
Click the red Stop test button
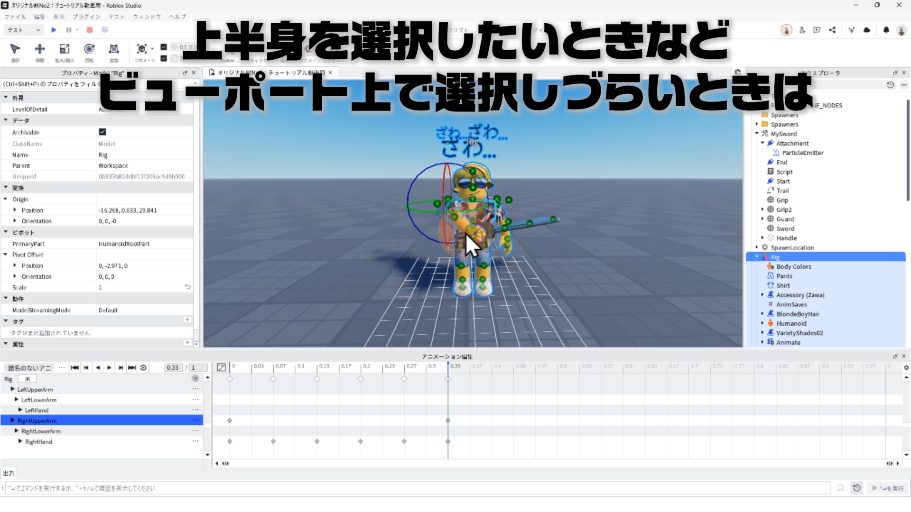tap(90, 30)
